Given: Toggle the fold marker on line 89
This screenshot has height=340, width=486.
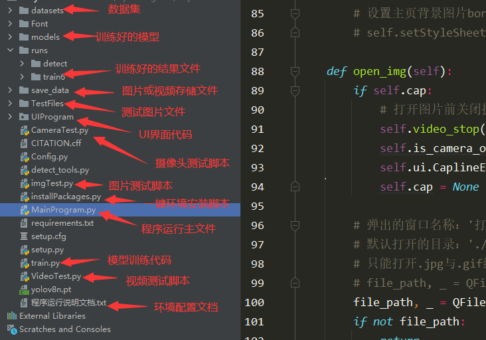Looking at the screenshot, I should point(295,90).
